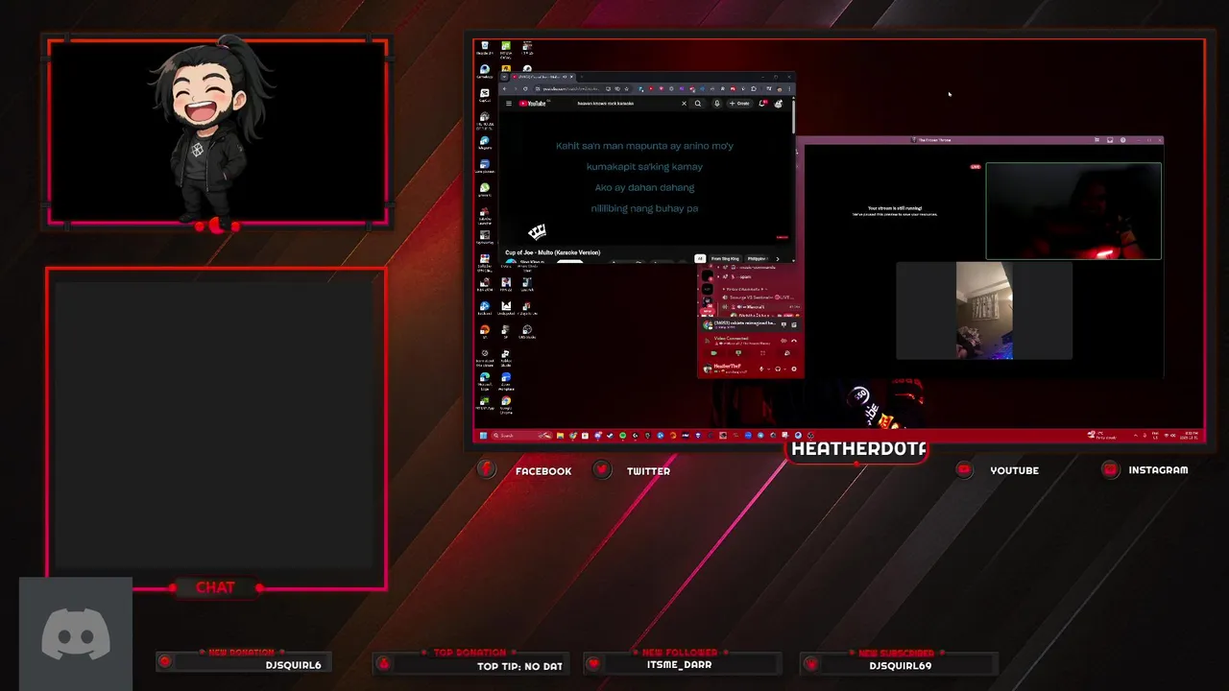Reload the Chrome page

[x=525, y=88]
